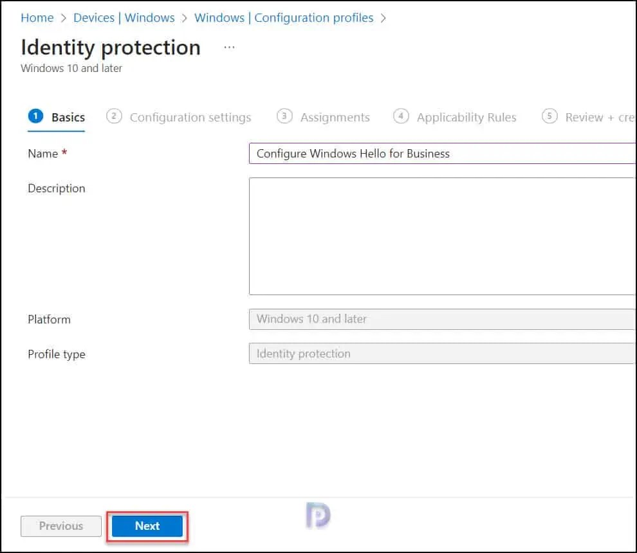This screenshot has height=553, width=637.
Task: Open Windows | Configuration profiles breadcrumb link
Action: (x=284, y=17)
